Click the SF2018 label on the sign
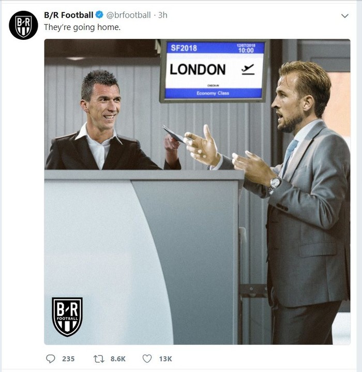This screenshot has width=362, height=372. [x=184, y=48]
